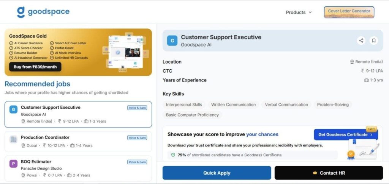Click Refer & Earn on Production Coordinator

click(137, 138)
